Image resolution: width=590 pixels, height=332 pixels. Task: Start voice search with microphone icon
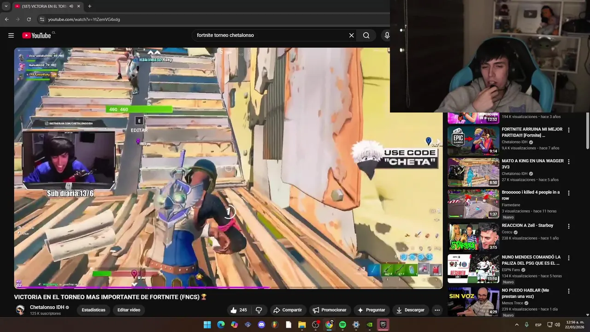tap(387, 36)
